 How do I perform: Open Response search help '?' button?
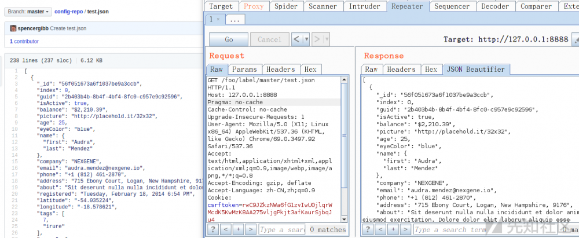point(368,229)
